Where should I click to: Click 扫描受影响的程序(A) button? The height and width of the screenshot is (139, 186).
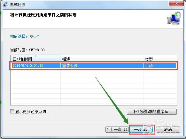click(152, 112)
